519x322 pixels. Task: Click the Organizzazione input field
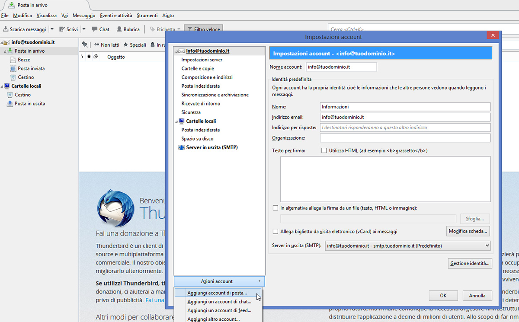[x=405, y=138]
